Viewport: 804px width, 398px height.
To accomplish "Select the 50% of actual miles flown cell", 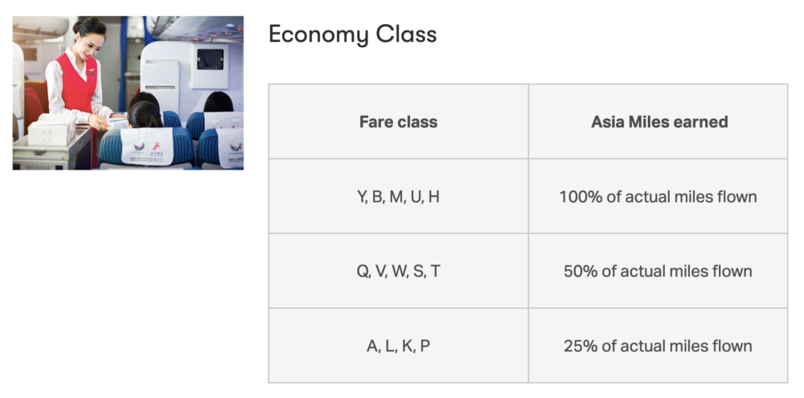I will 658,271.
